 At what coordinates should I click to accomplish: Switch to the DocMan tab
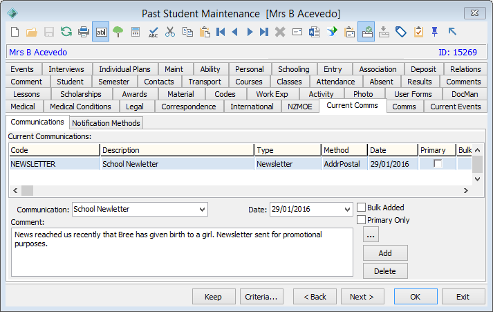465,94
